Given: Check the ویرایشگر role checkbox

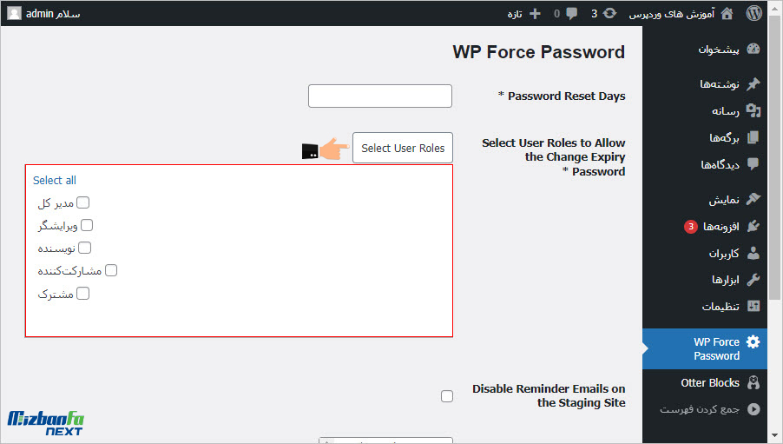Looking at the screenshot, I should click(87, 225).
